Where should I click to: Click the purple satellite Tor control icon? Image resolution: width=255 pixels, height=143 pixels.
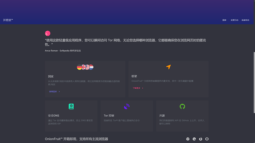pos(127,106)
